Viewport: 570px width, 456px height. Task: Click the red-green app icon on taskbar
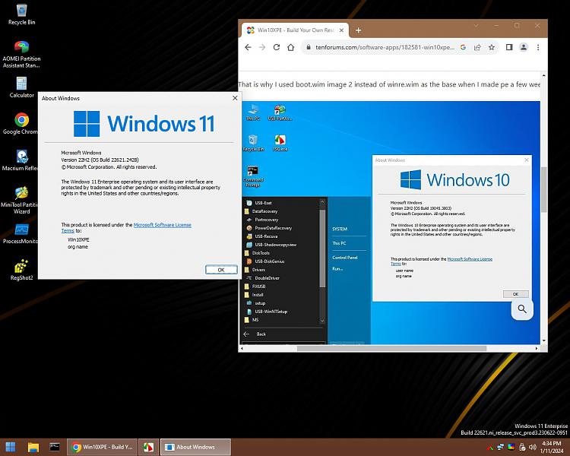(148, 447)
